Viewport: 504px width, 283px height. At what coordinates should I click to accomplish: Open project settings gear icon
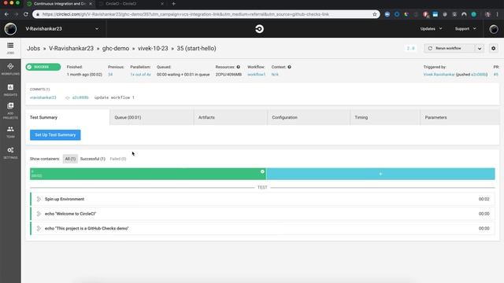pyautogui.click(x=494, y=49)
